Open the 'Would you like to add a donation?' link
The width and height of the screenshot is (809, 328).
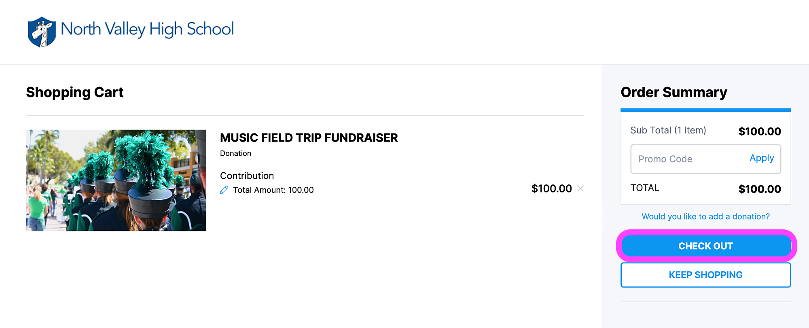coord(706,216)
